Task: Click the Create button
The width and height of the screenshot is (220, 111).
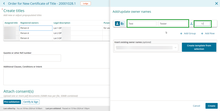Action: click(x=211, y=106)
